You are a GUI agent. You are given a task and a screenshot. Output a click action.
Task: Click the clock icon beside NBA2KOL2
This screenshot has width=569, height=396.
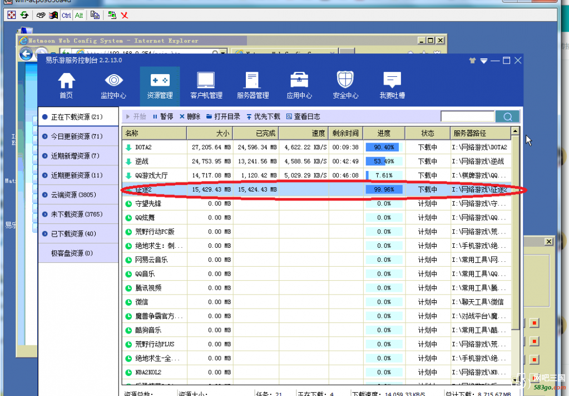click(128, 373)
